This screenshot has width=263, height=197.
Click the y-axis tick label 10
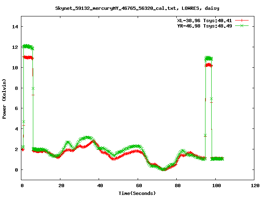15,68
